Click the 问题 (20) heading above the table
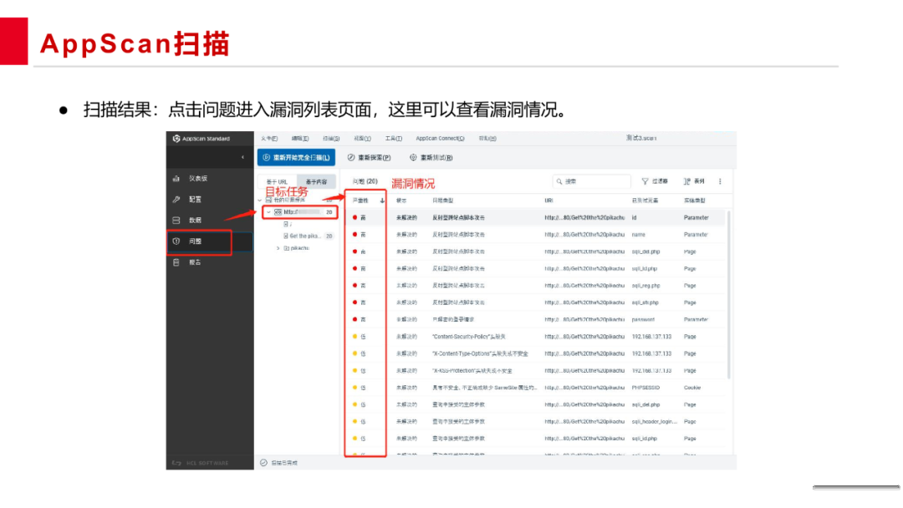 (x=365, y=181)
